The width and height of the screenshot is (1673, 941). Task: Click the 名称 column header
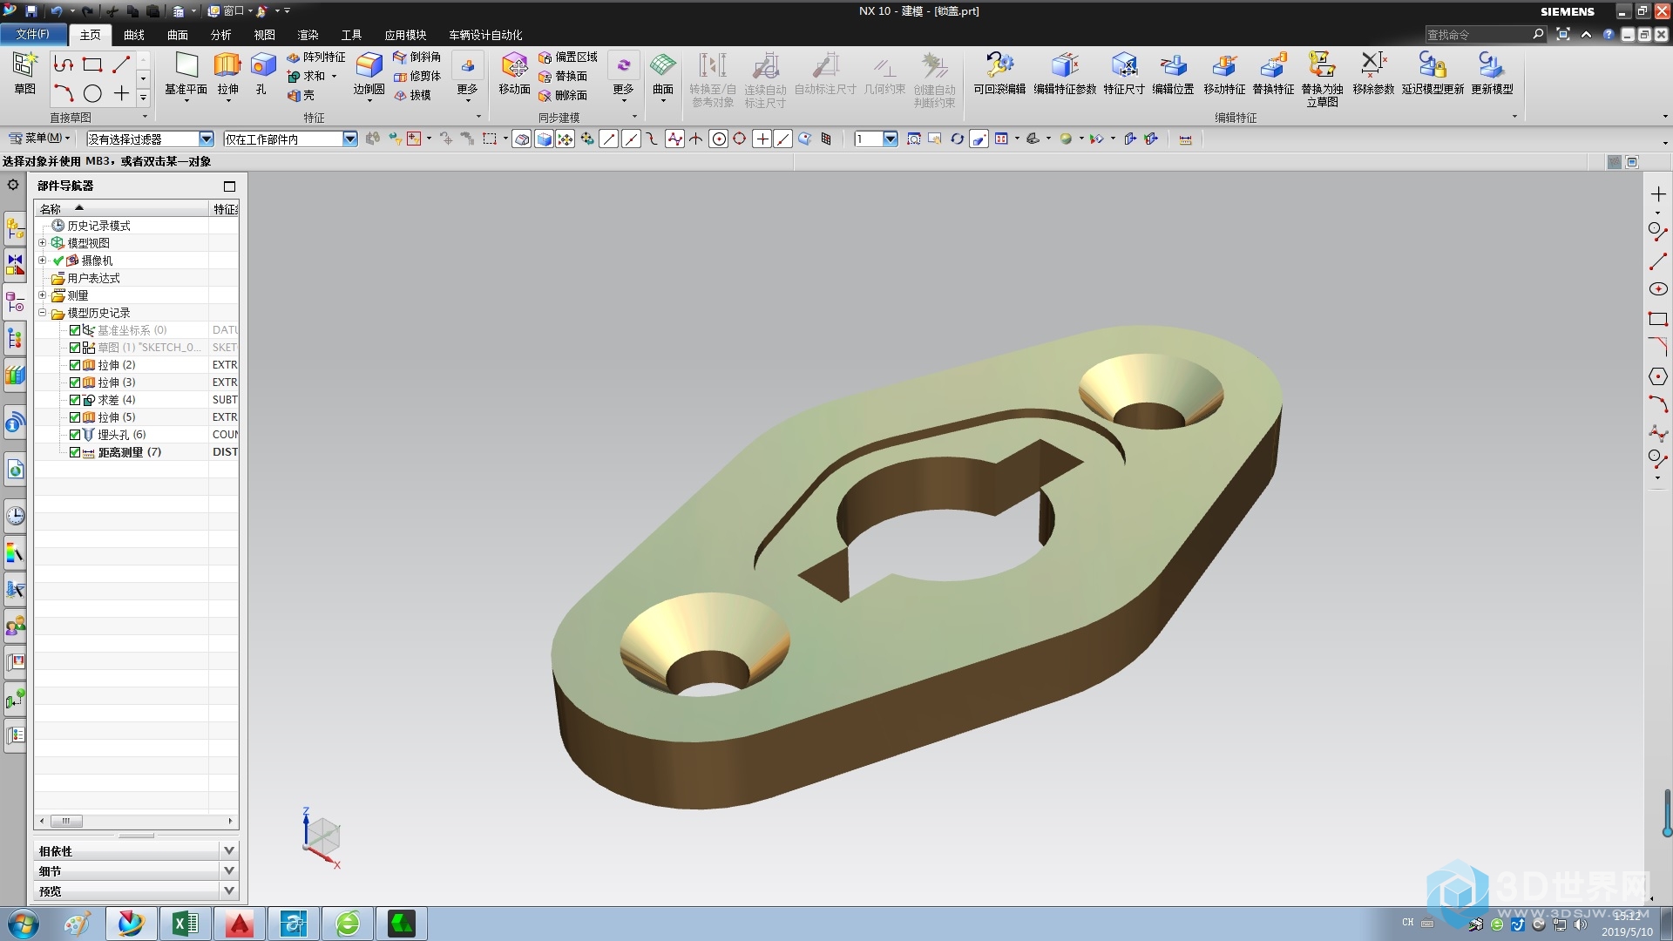tap(122, 208)
